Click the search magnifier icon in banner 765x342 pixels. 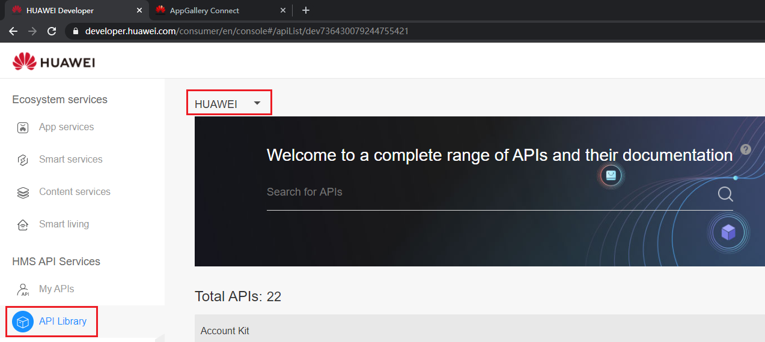(x=725, y=194)
